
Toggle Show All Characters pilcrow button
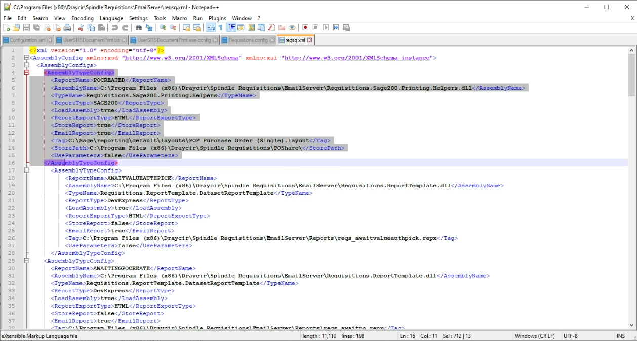[220, 27]
